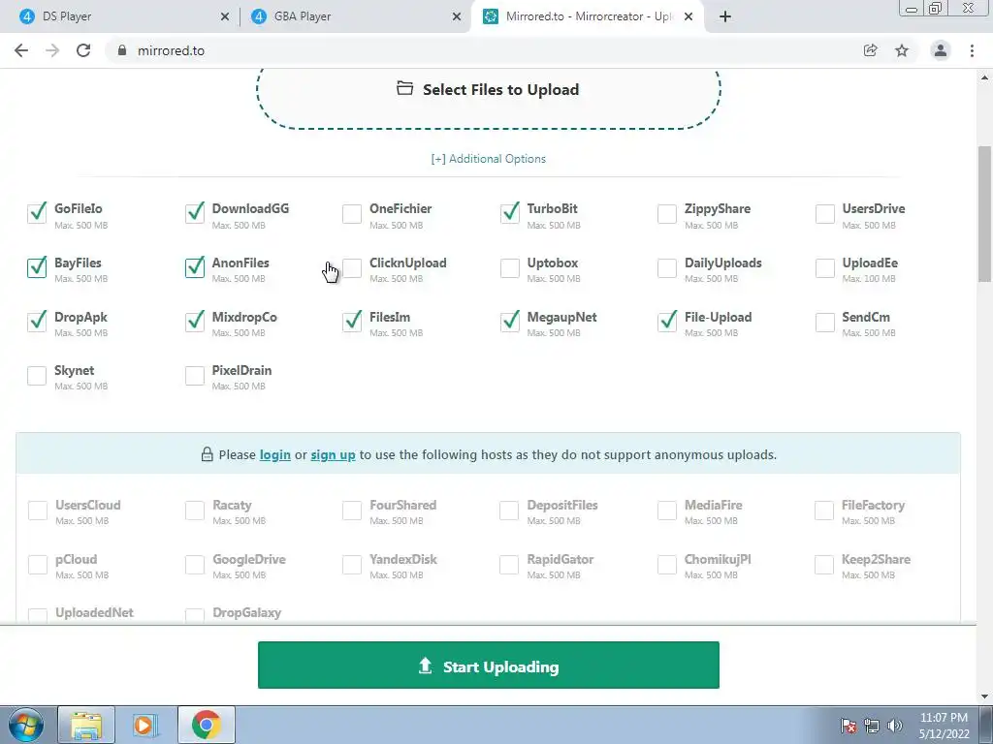The height and width of the screenshot is (744, 993).
Task: Click the Start Uploading button
Action: click(x=489, y=665)
